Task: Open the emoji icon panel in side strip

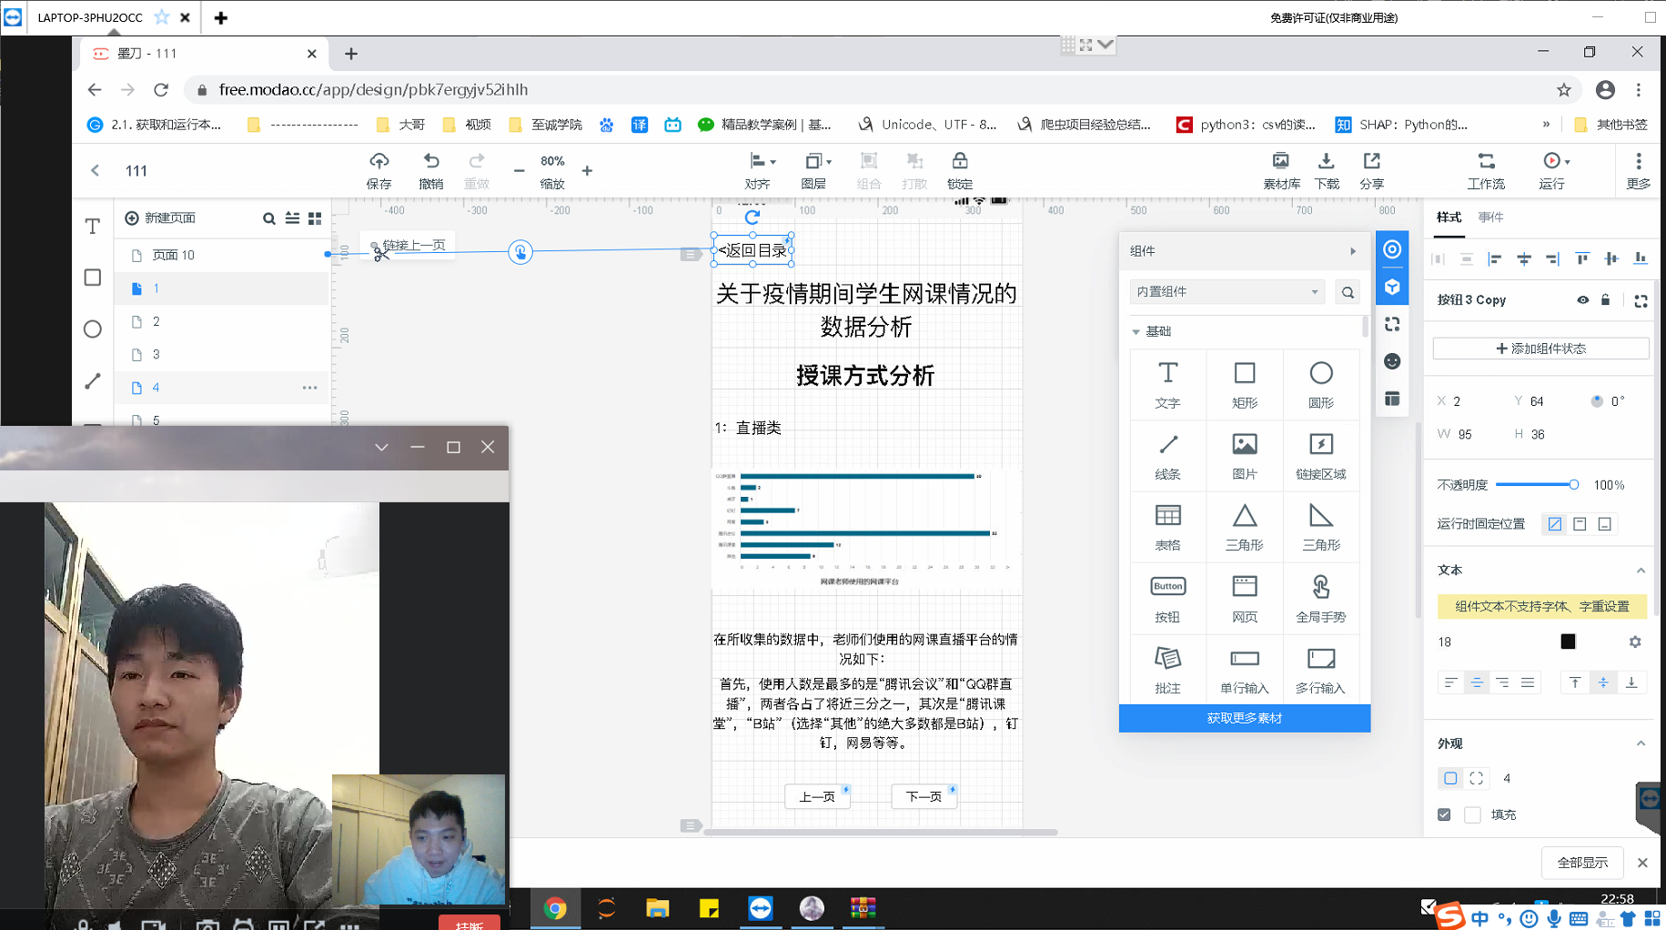Action: (1392, 361)
